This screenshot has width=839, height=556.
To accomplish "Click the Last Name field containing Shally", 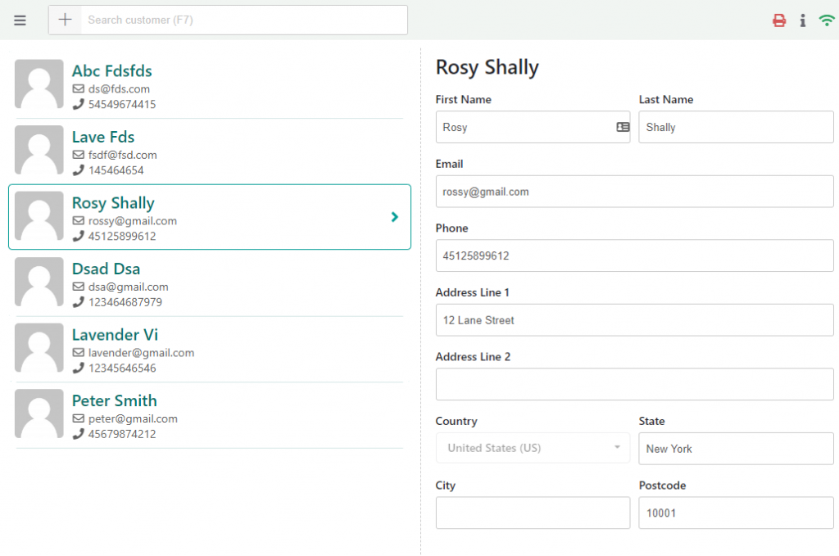I will [x=735, y=127].
